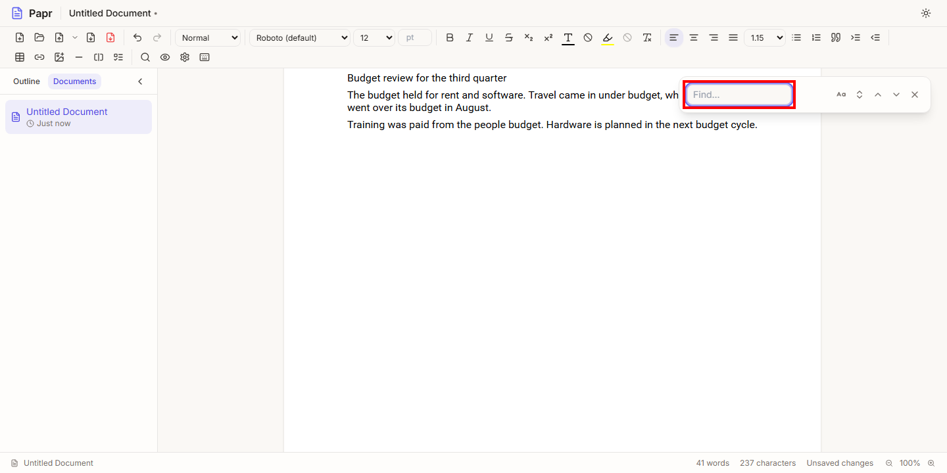
Task: Toggle case-sensitive matching in Find bar
Action: pyautogui.click(x=841, y=95)
